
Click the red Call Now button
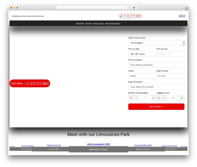[30, 83]
